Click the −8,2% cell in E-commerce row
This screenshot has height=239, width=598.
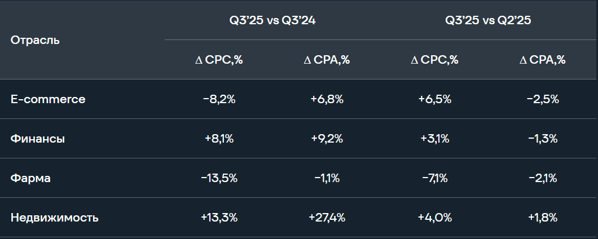(219, 99)
